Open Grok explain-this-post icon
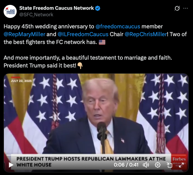 click(177, 8)
